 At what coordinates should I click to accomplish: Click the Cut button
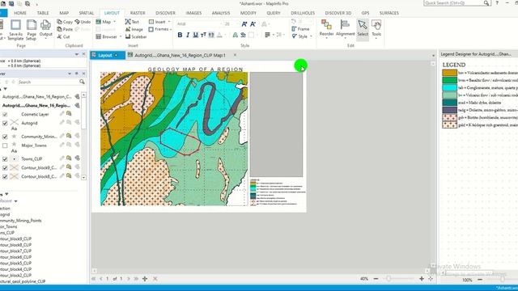coord(63,36)
